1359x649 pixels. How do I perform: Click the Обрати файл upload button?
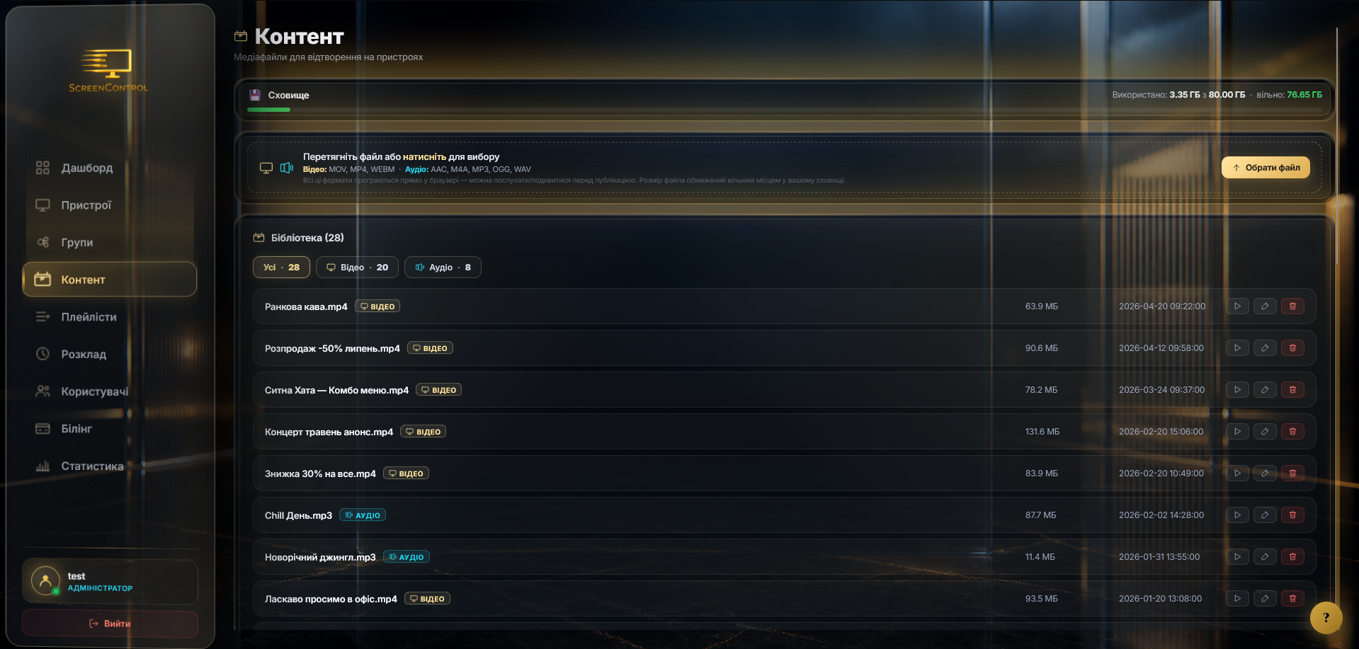pyautogui.click(x=1266, y=168)
